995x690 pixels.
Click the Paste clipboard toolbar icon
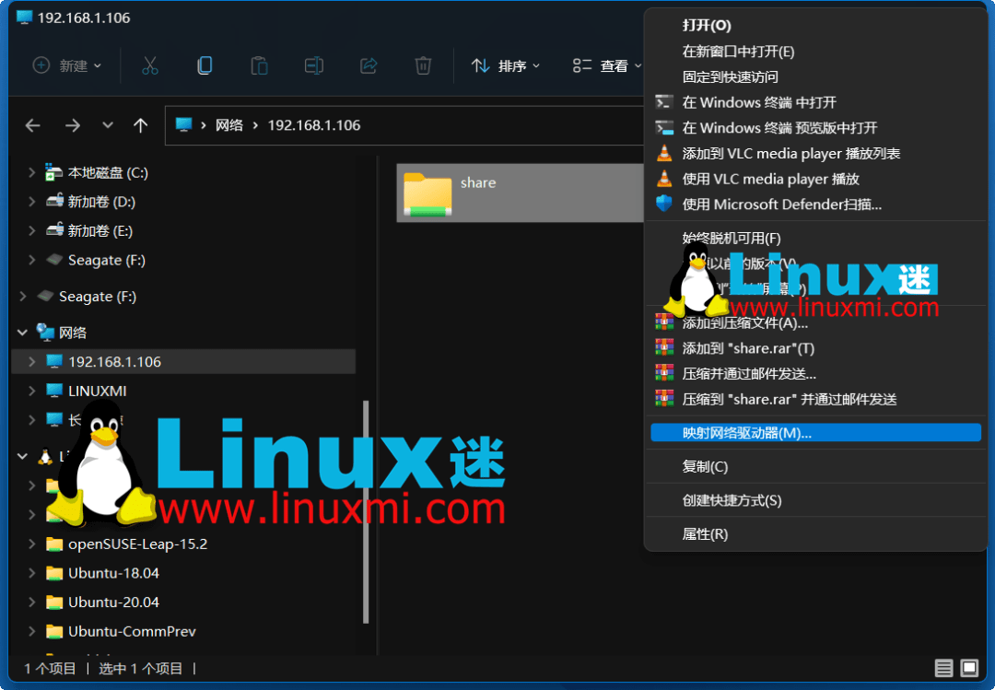pyautogui.click(x=259, y=65)
